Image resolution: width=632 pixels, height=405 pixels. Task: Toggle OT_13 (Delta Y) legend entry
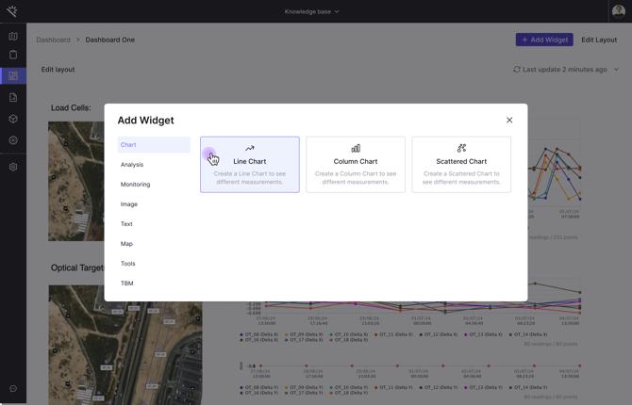click(483, 387)
